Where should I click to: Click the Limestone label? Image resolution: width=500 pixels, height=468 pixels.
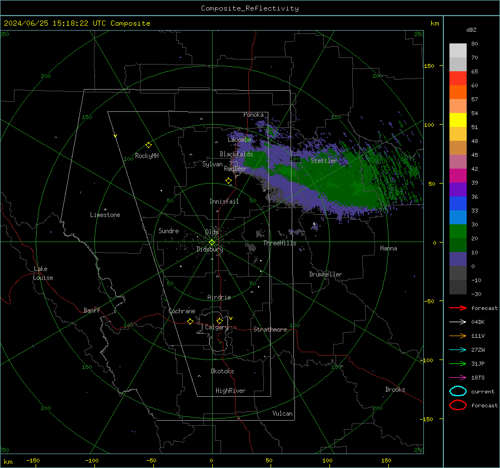(x=105, y=215)
